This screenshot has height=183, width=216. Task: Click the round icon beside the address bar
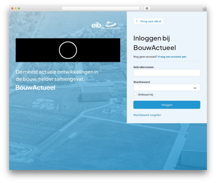click(x=147, y=9)
